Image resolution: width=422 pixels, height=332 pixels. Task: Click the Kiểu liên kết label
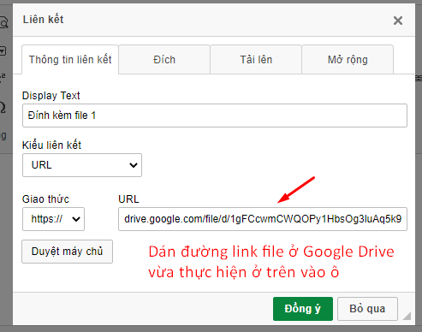pyautogui.click(x=51, y=145)
